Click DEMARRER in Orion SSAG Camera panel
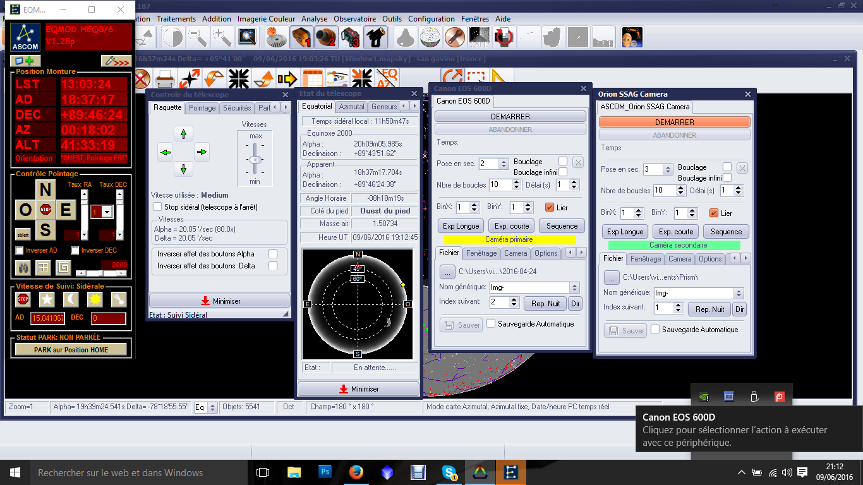Screen dimensions: 863x485 tap(674, 122)
